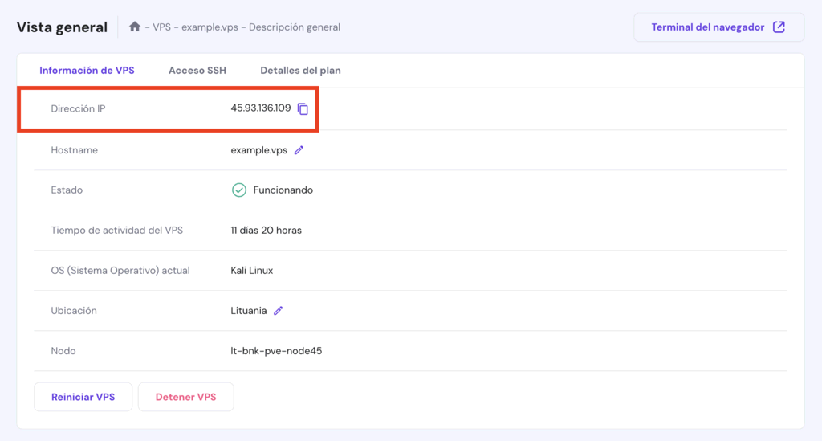The width and height of the screenshot is (822, 441).
Task: Open the Terminal del navegador button
Action: coord(707,27)
